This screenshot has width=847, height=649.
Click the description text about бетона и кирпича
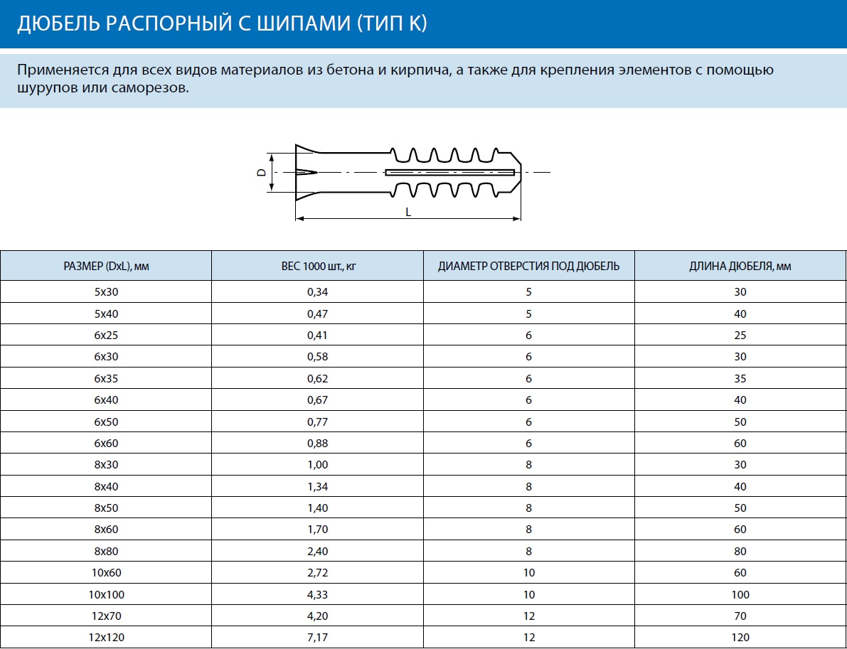click(x=395, y=78)
